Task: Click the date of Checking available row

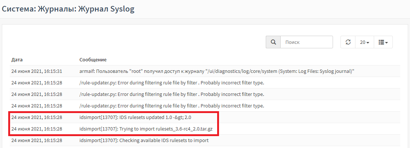Action: [x=37, y=141]
